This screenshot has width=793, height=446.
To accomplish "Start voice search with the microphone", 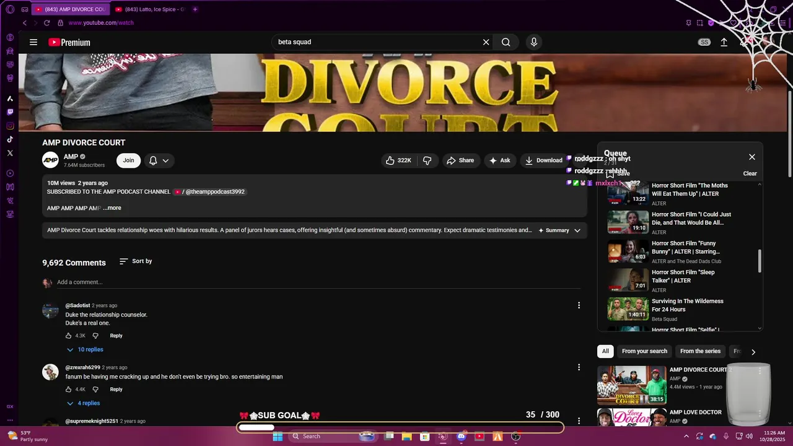I will [x=534, y=42].
